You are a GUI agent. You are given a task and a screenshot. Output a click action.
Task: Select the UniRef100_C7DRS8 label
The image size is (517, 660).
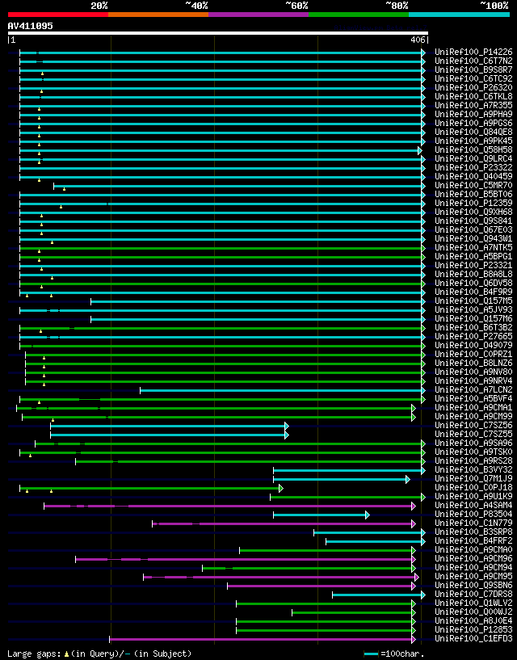point(473,595)
